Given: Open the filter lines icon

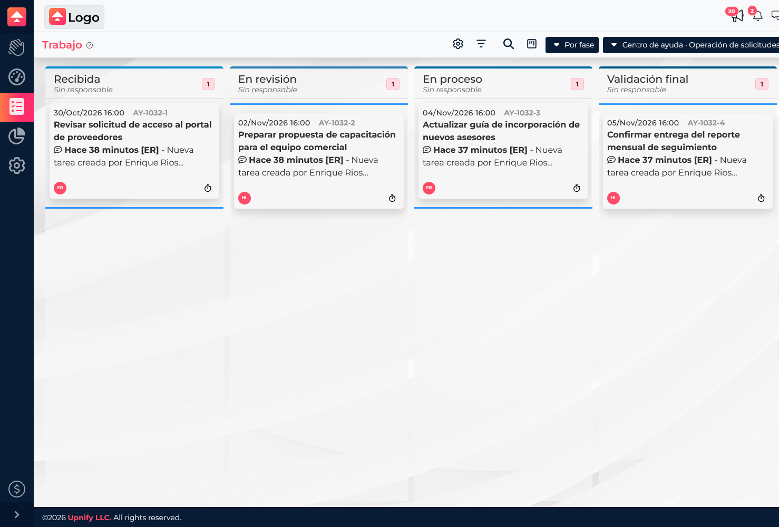Looking at the screenshot, I should [x=481, y=44].
